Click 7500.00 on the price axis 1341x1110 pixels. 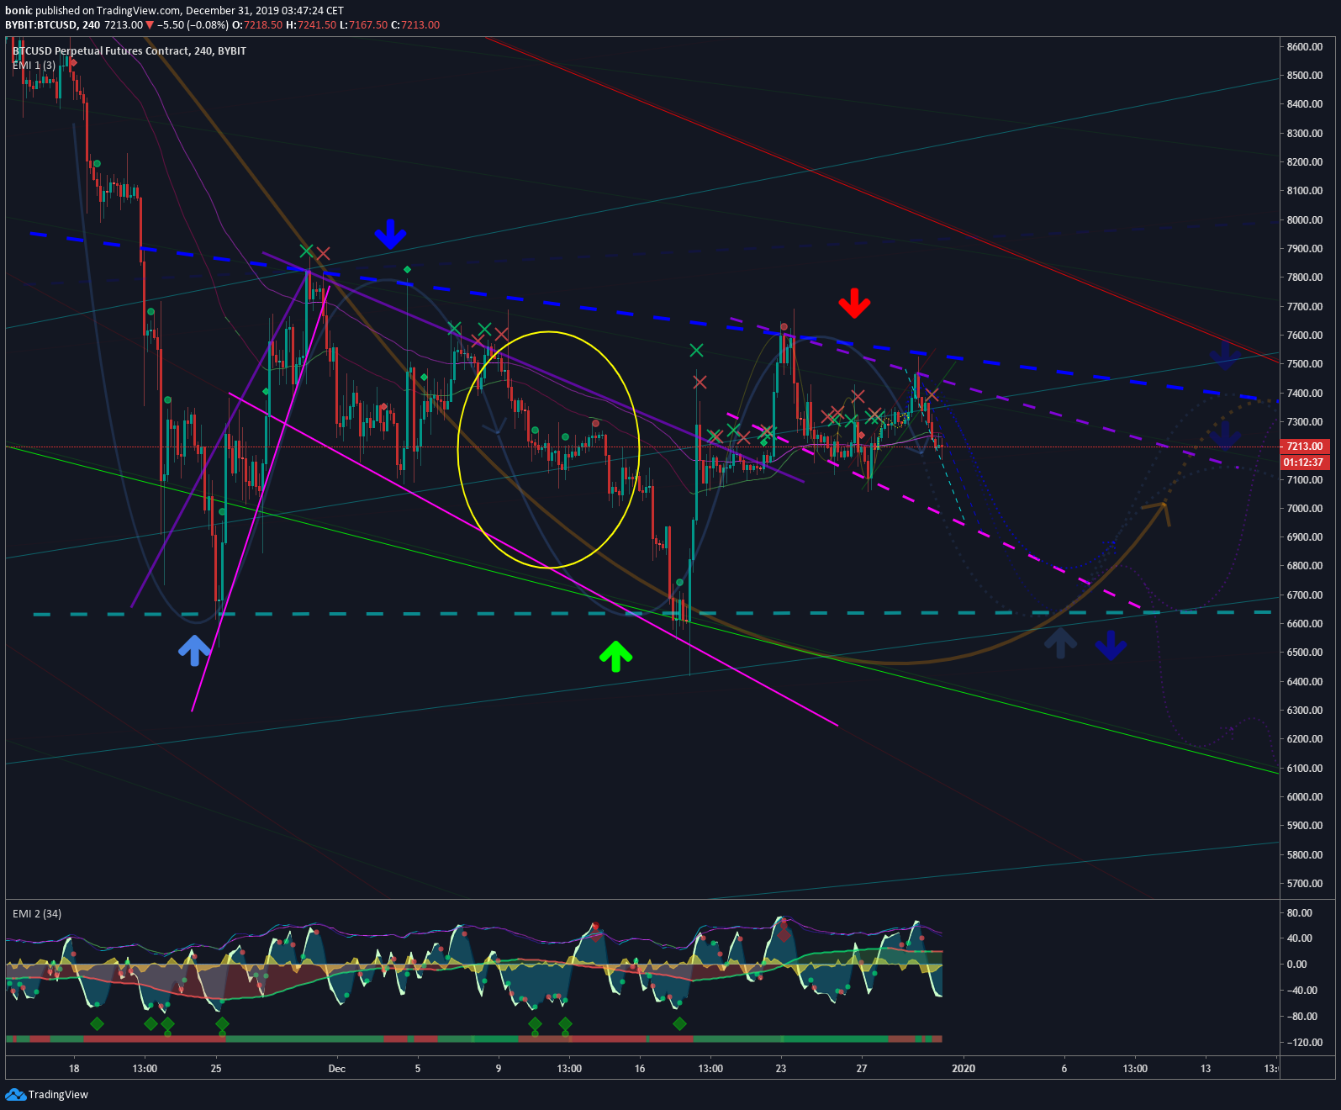1305,364
